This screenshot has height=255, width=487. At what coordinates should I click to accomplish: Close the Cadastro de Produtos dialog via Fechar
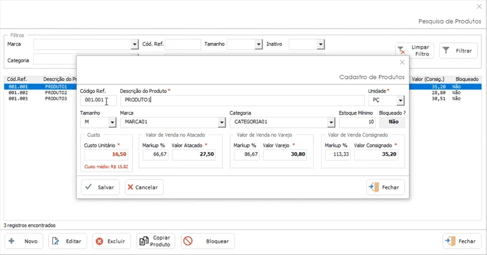(x=386, y=187)
